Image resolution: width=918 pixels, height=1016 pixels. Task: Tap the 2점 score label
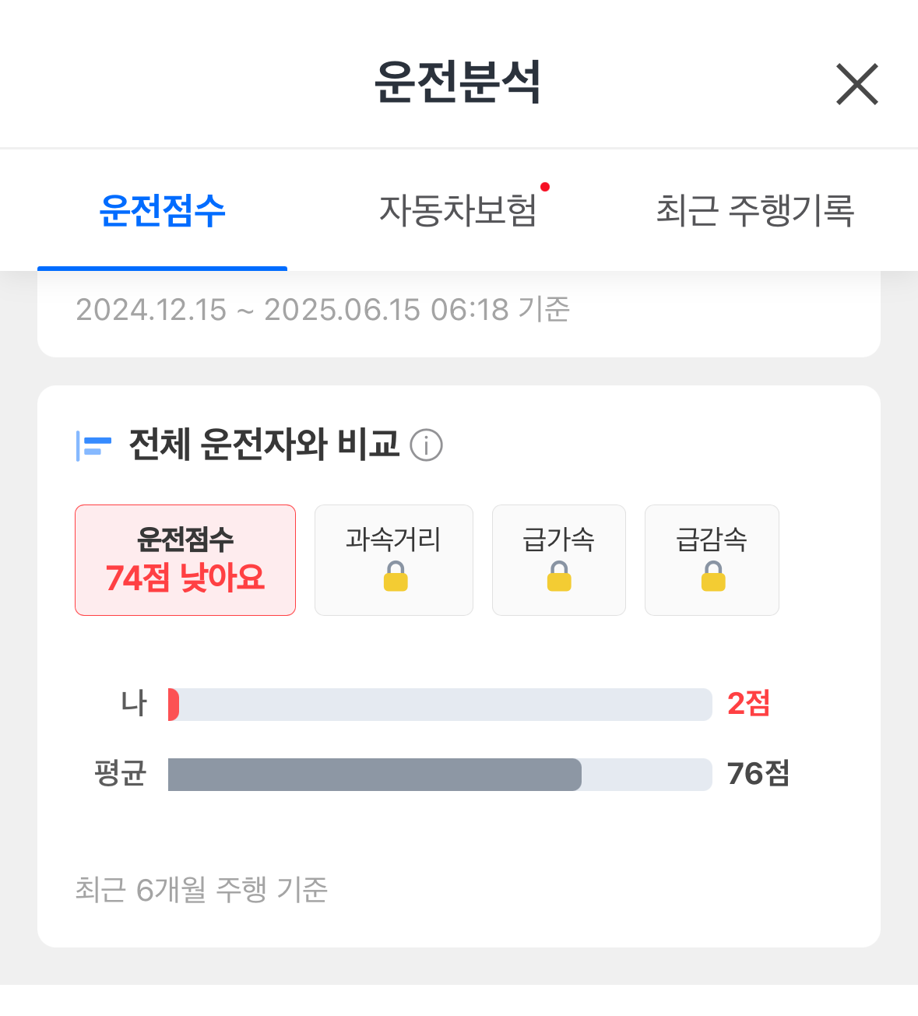pyautogui.click(x=748, y=704)
